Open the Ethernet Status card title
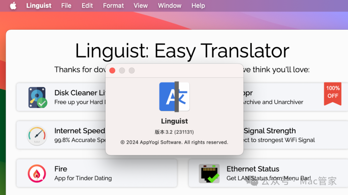This screenshot has height=195, width=348. click(253, 169)
